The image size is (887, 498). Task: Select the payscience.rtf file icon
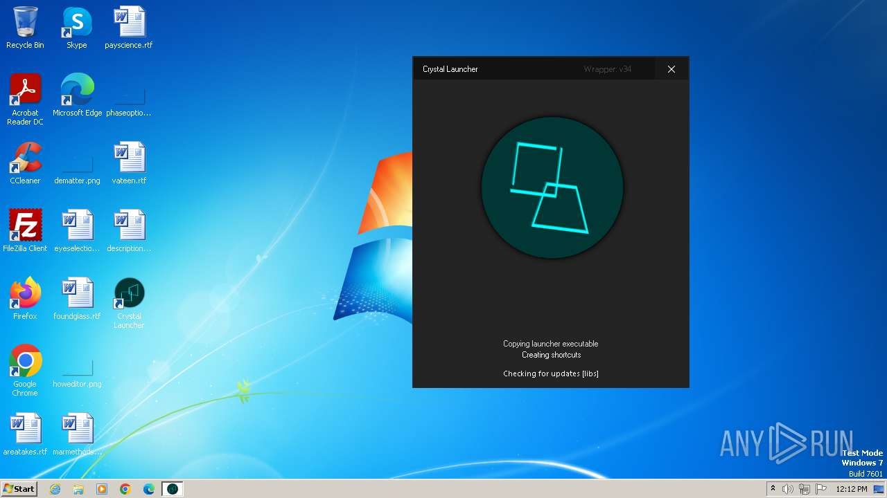pyautogui.click(x=129, y=28)
